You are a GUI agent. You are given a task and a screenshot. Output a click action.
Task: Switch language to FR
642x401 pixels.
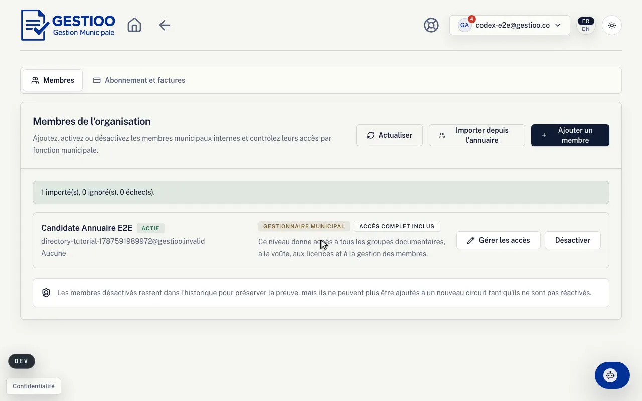click(x=586, y=21)
